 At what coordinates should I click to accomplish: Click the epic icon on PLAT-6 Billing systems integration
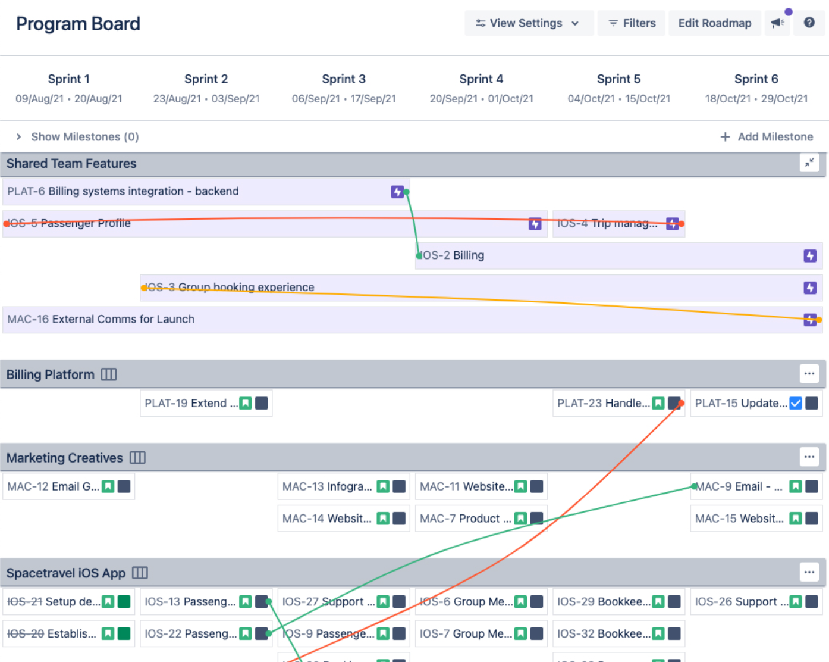pyautogui.click(x=397, y=191)
